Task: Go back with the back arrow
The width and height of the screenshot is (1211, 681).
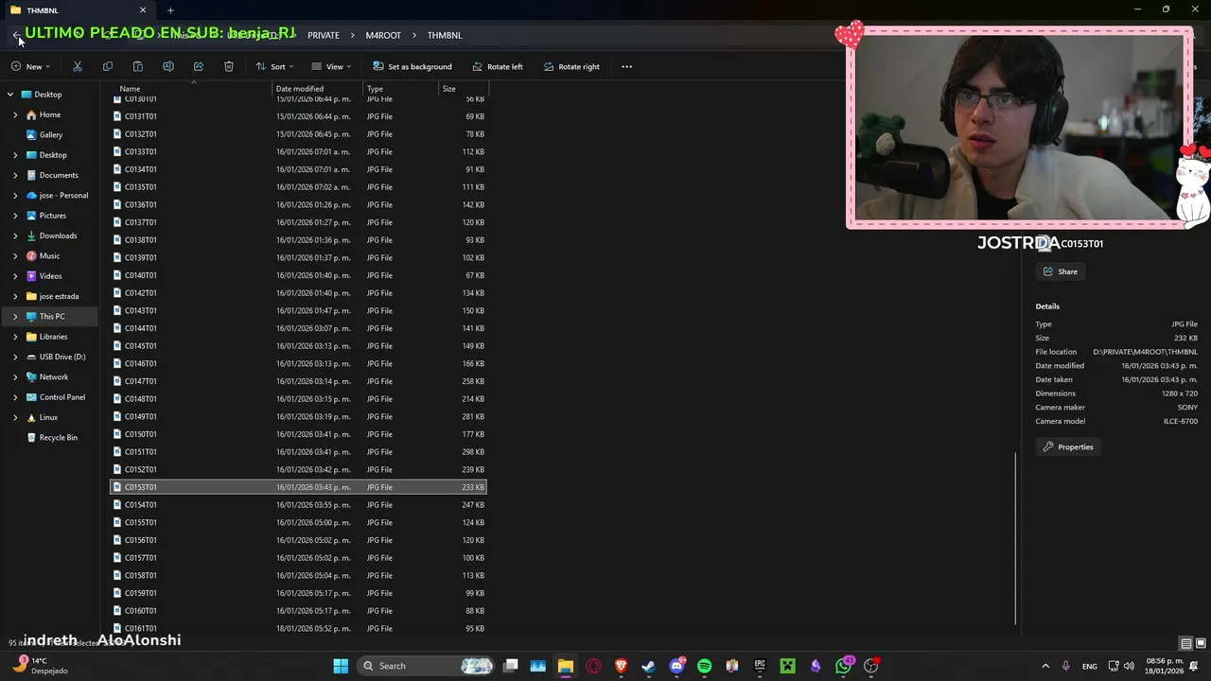Action: pyautogui.click(x=16, y=35)
